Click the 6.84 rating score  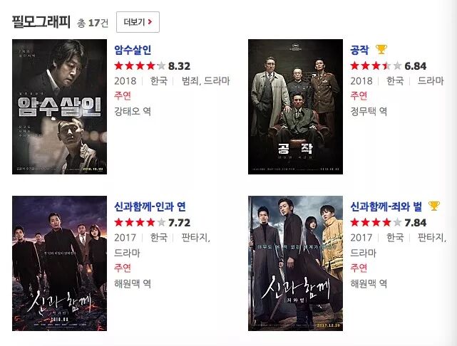click(416, 66)
